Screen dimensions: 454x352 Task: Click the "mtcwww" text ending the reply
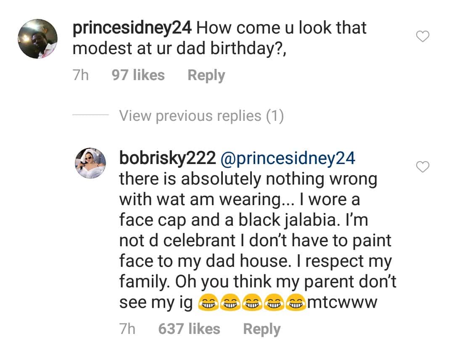(342, 303)
